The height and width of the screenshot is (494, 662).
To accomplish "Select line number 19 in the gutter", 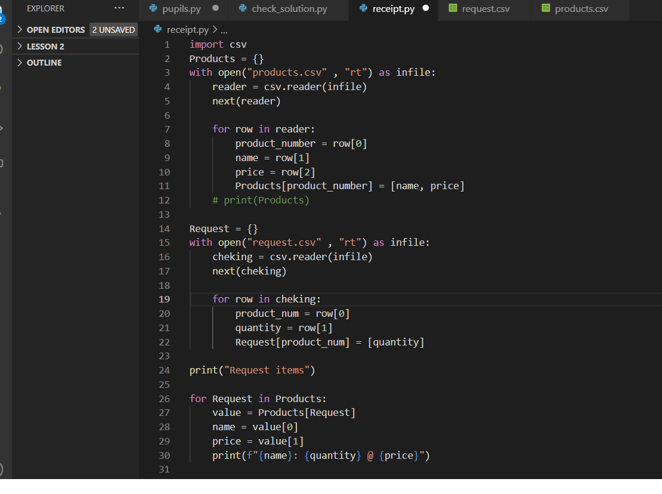I will pyautogui.click(x=164, y=299).
